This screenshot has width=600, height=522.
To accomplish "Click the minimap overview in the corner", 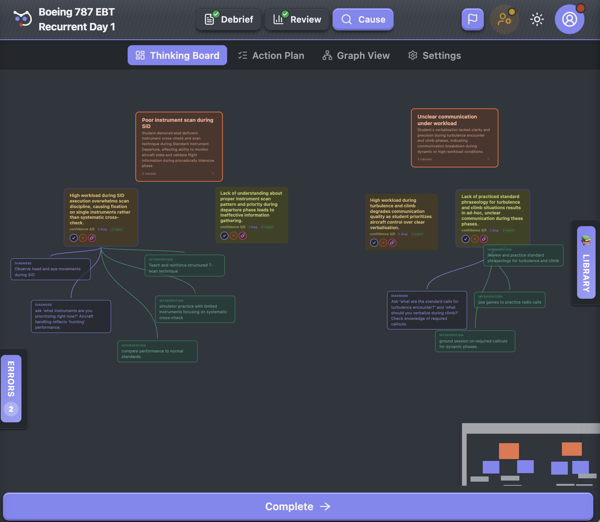I will [x=531, y=454].
